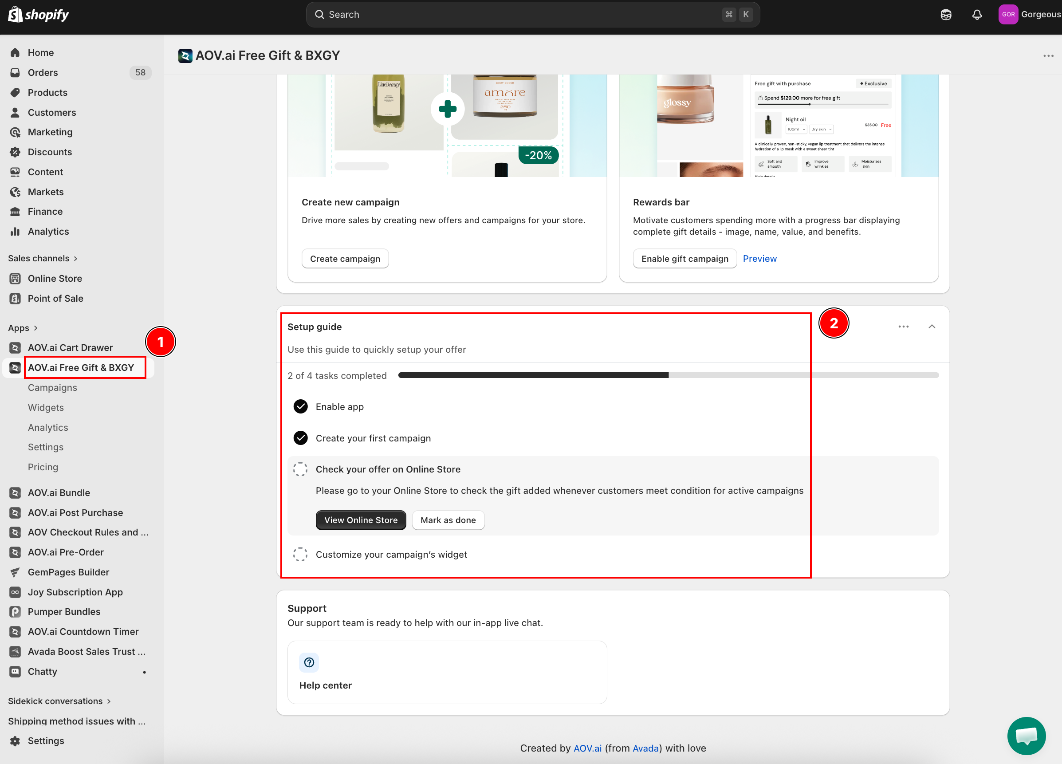Check off Check your offer on Online Store

(301, 469)
